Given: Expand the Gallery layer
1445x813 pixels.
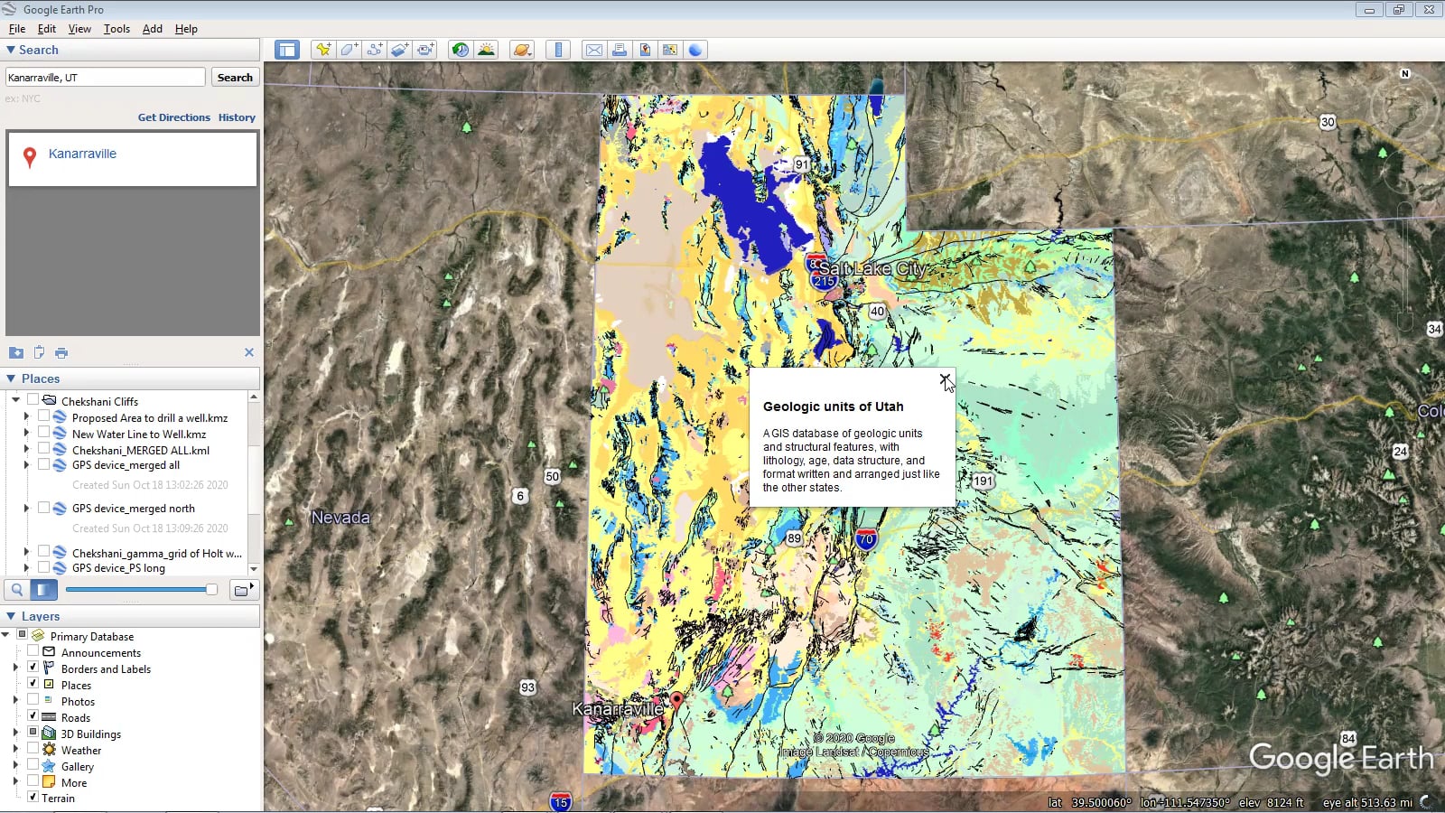Looking at the screenshot, I should point(15,765).
